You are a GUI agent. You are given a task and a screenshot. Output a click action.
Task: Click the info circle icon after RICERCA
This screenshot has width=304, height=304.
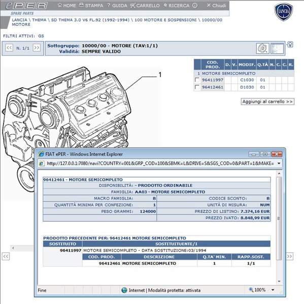point(195,6)
